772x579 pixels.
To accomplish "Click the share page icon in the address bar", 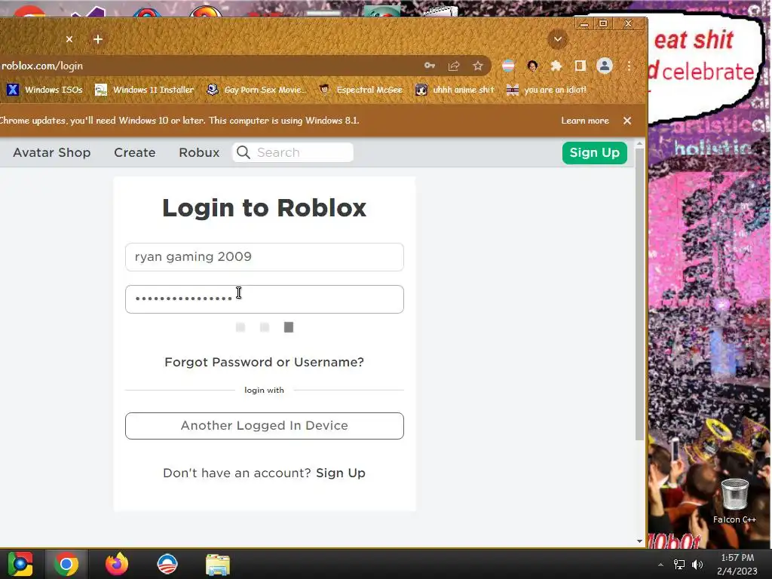I will point(453,66).
